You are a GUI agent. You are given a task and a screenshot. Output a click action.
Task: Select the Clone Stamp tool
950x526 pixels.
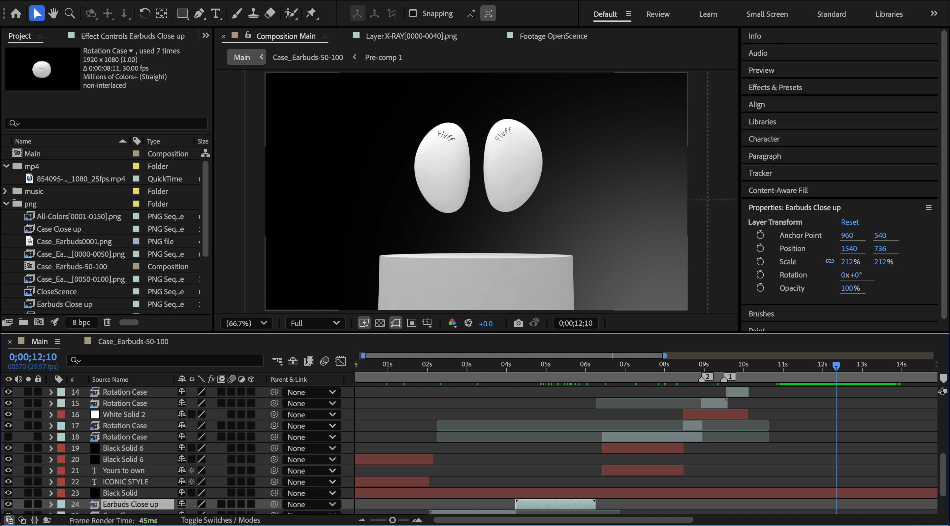[x=253, y=13]
